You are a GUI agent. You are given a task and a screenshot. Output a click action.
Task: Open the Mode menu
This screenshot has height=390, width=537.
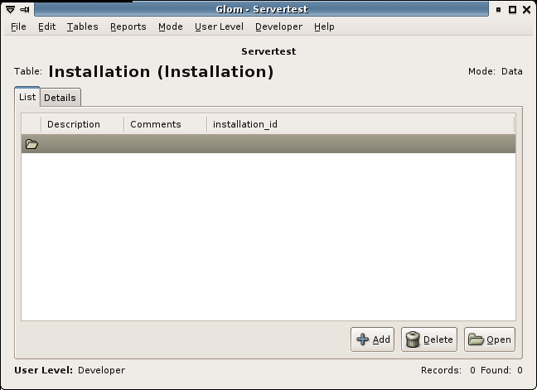tap(170, 26)
